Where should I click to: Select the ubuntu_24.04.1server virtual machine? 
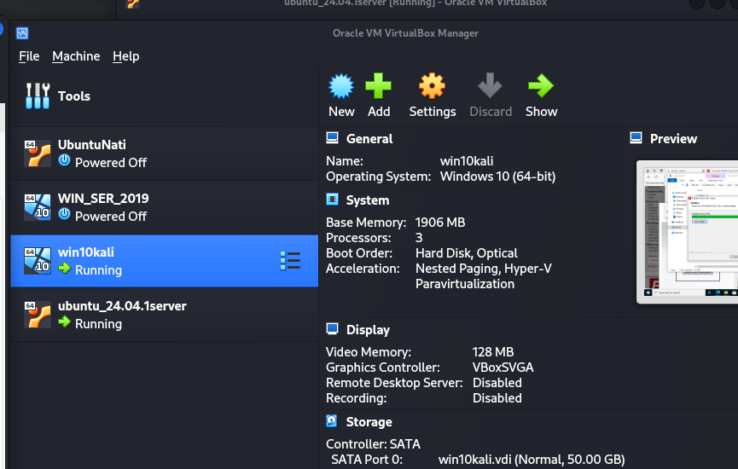click(x=165, y=315)
